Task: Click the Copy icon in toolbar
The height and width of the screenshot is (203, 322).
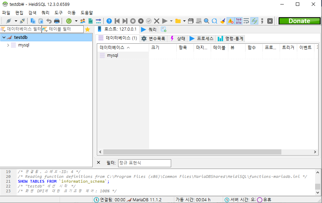Action: [33, 21]
